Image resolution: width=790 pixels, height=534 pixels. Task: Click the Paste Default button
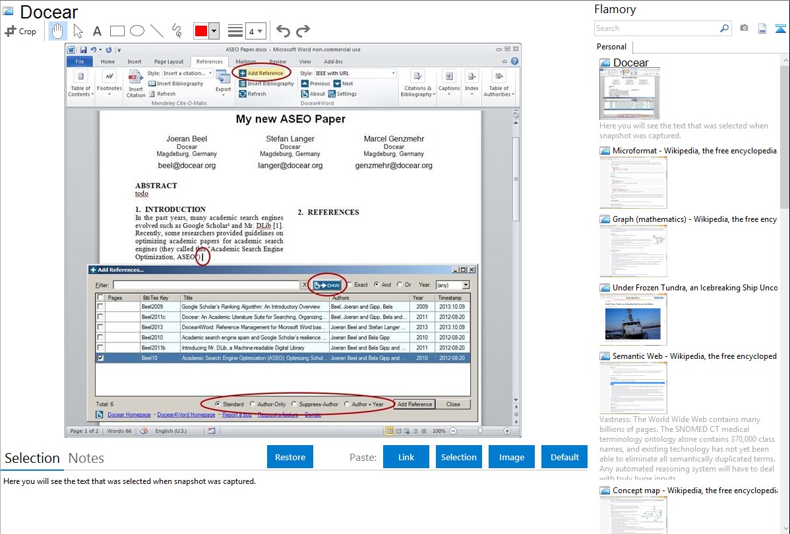pos(564,457)
